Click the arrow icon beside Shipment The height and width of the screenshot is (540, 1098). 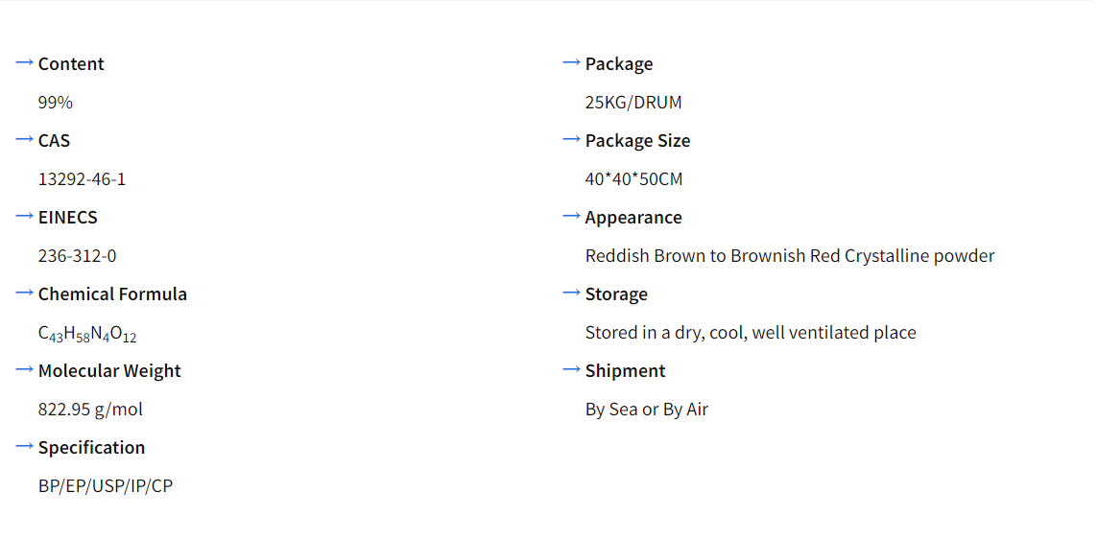pos(571,369)
